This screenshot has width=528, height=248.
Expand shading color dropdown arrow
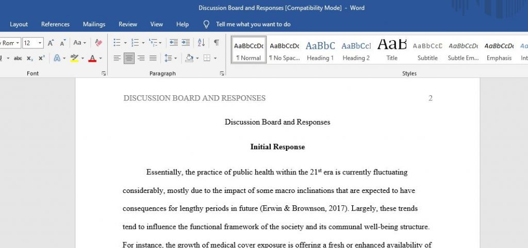click(197, 59)
